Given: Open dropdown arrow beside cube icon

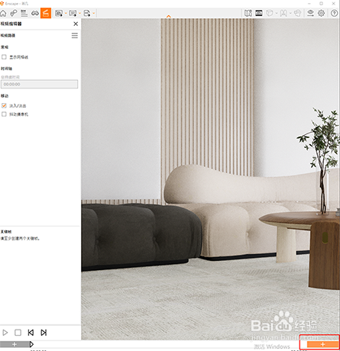Looking at the screenshot, I should pyautogui.click(x=277, y=13).
